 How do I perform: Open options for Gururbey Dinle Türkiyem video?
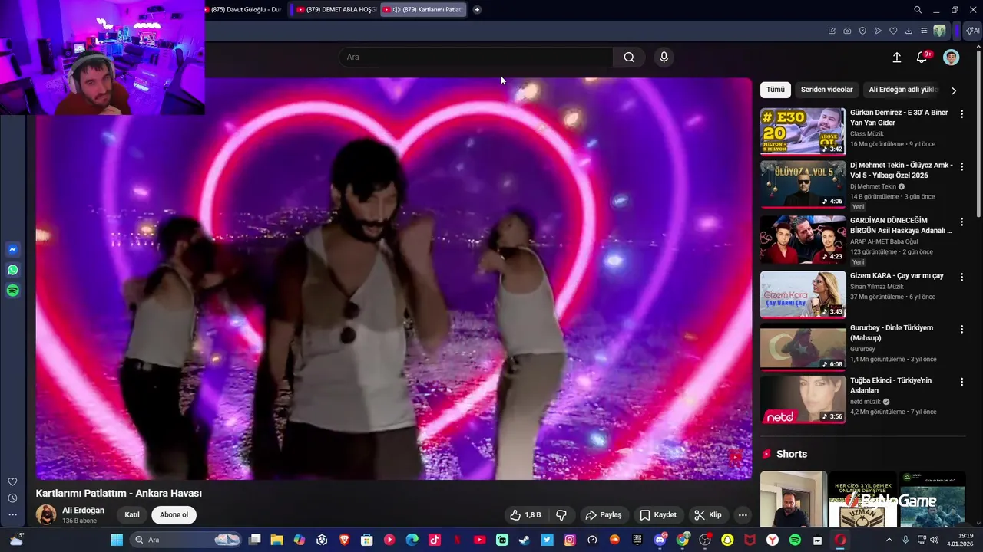pyautogui.click(x=961, y=329)
